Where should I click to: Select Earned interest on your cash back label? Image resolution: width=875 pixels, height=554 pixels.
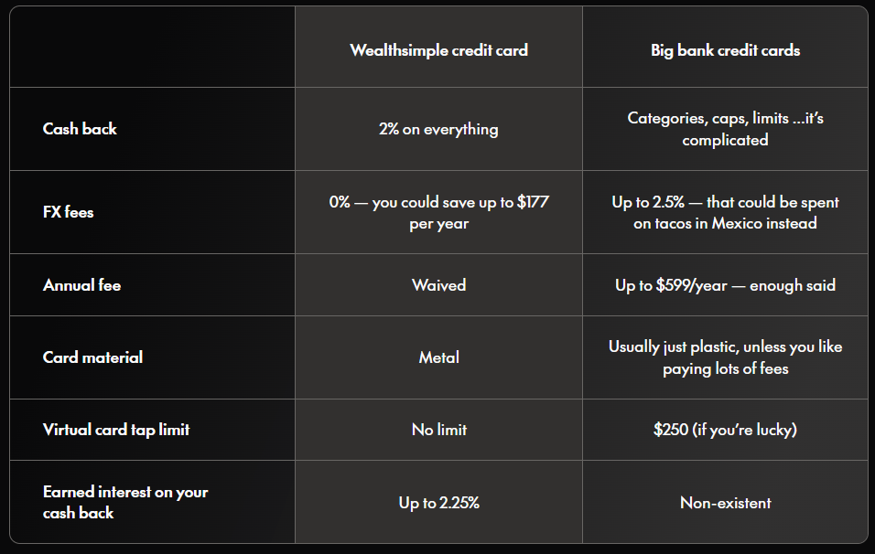click(x=125, y=502)
